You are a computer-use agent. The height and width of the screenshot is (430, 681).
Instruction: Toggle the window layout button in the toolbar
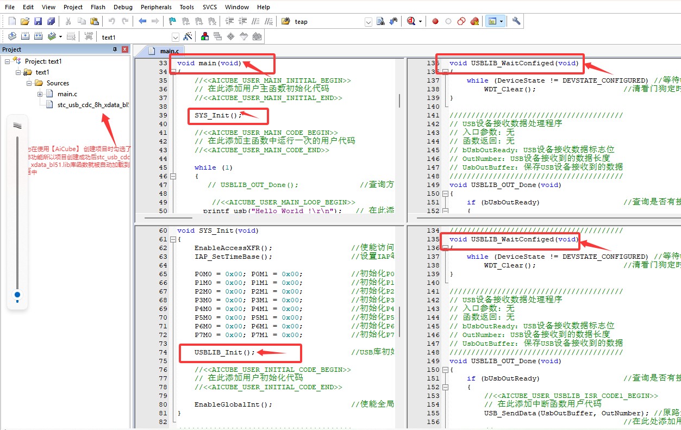click(x=492, y=21)
